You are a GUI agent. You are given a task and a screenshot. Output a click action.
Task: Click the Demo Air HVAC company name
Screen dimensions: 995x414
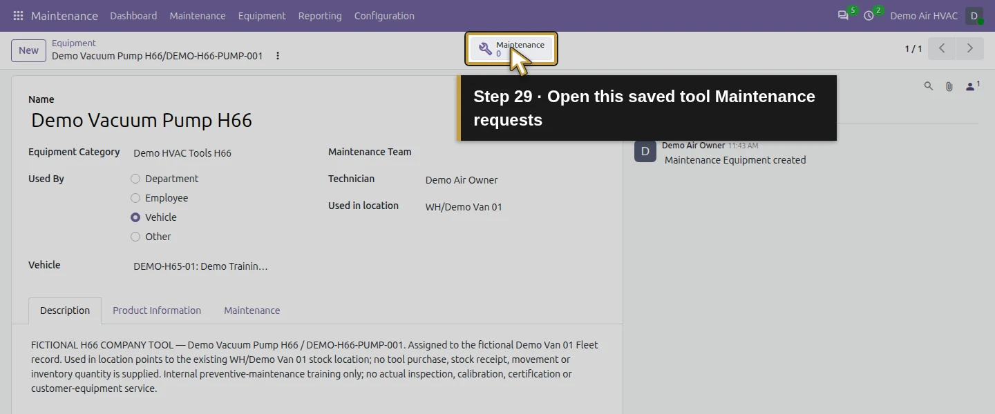point(924,15)
